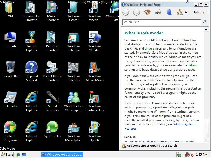Click the Forward arrow in Help window
Screen dimensions: 211x158
[136, 12]
